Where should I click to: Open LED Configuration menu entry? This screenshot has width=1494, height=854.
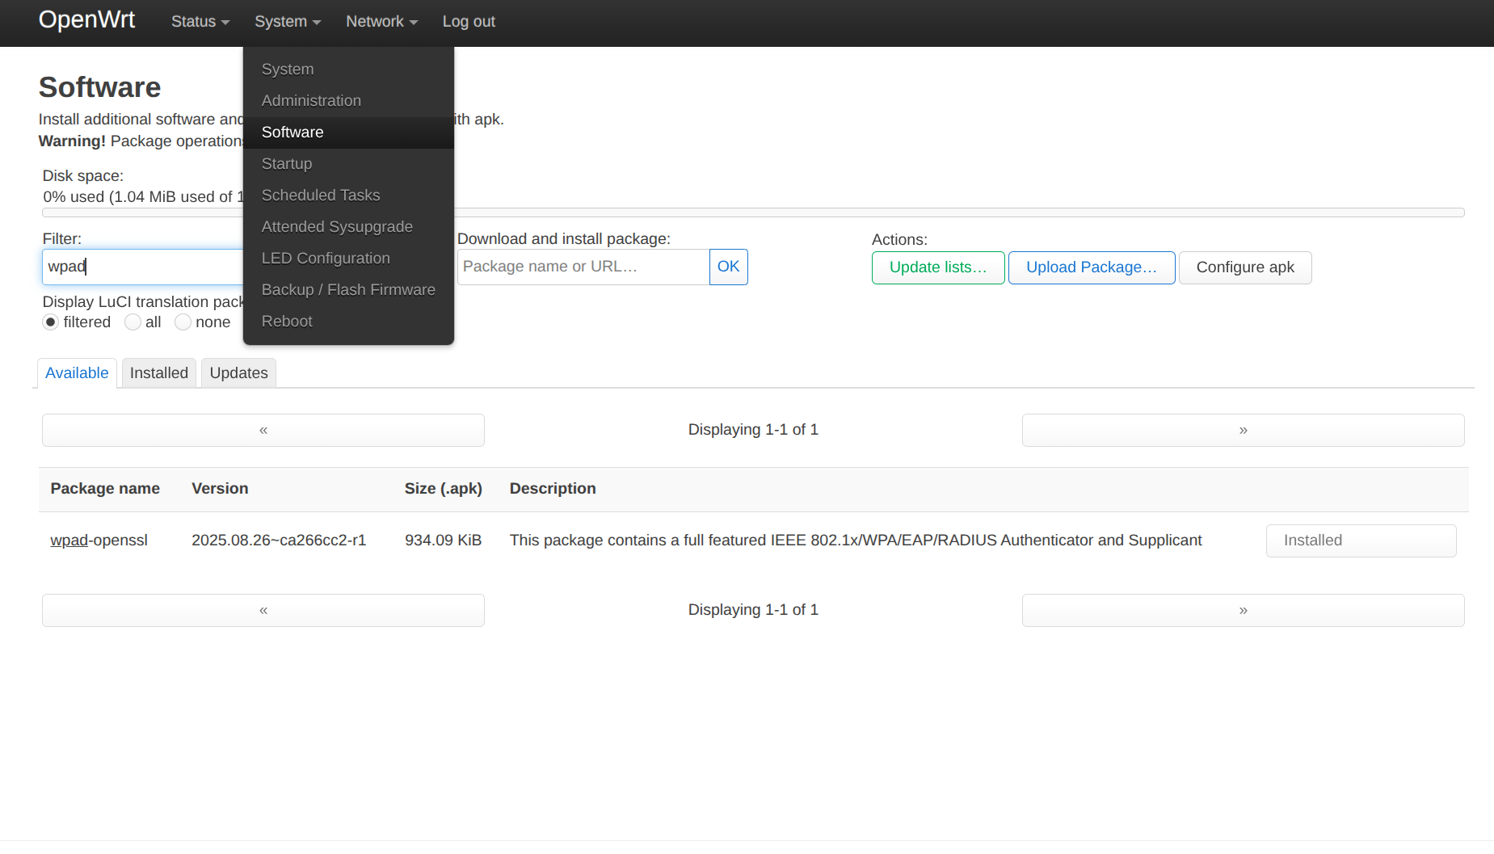pos(348,259)
